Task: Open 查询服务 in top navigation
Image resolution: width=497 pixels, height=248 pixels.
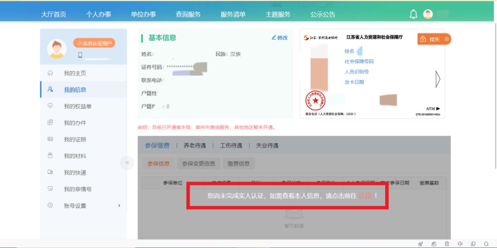Action: click(x=188, y=14)
